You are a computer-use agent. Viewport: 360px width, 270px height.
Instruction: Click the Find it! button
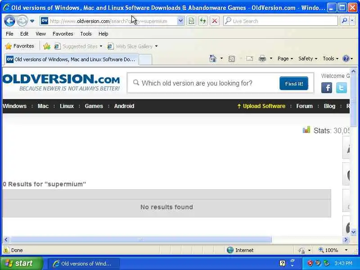coord(294,83)
